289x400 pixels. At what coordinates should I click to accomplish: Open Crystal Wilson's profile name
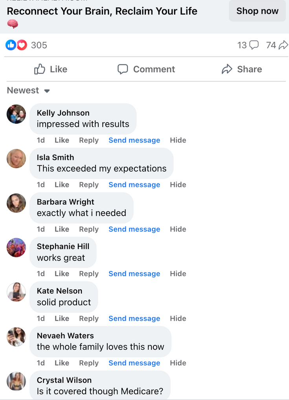click(x=64, y=380)
